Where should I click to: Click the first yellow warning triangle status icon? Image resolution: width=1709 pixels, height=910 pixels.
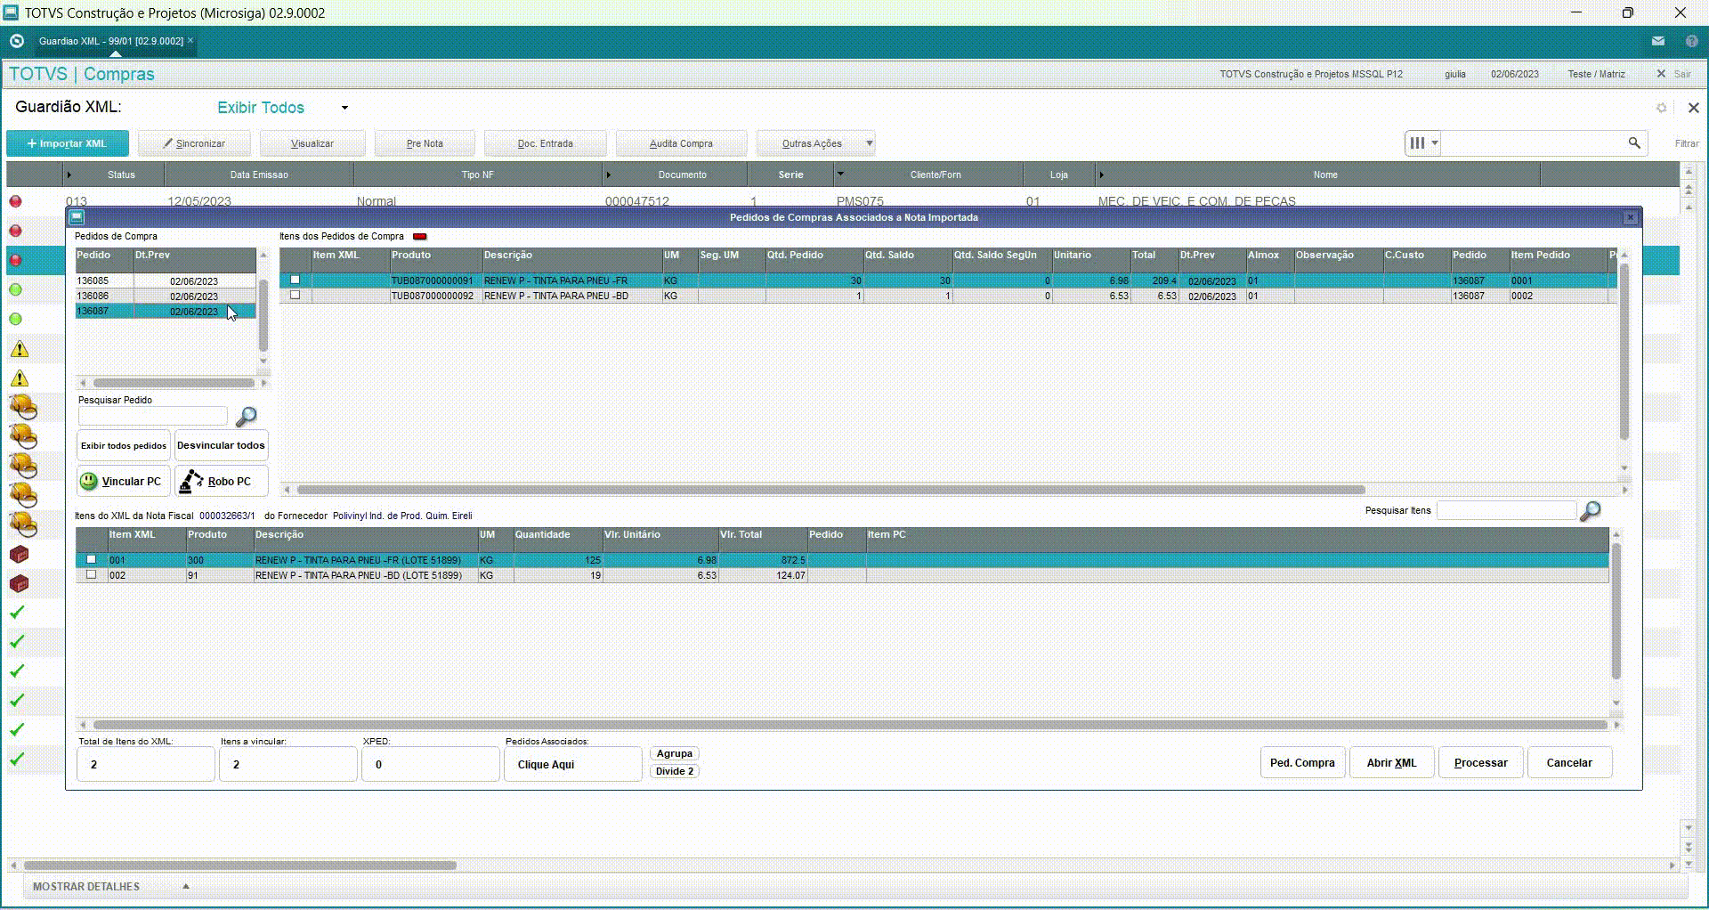19,349
